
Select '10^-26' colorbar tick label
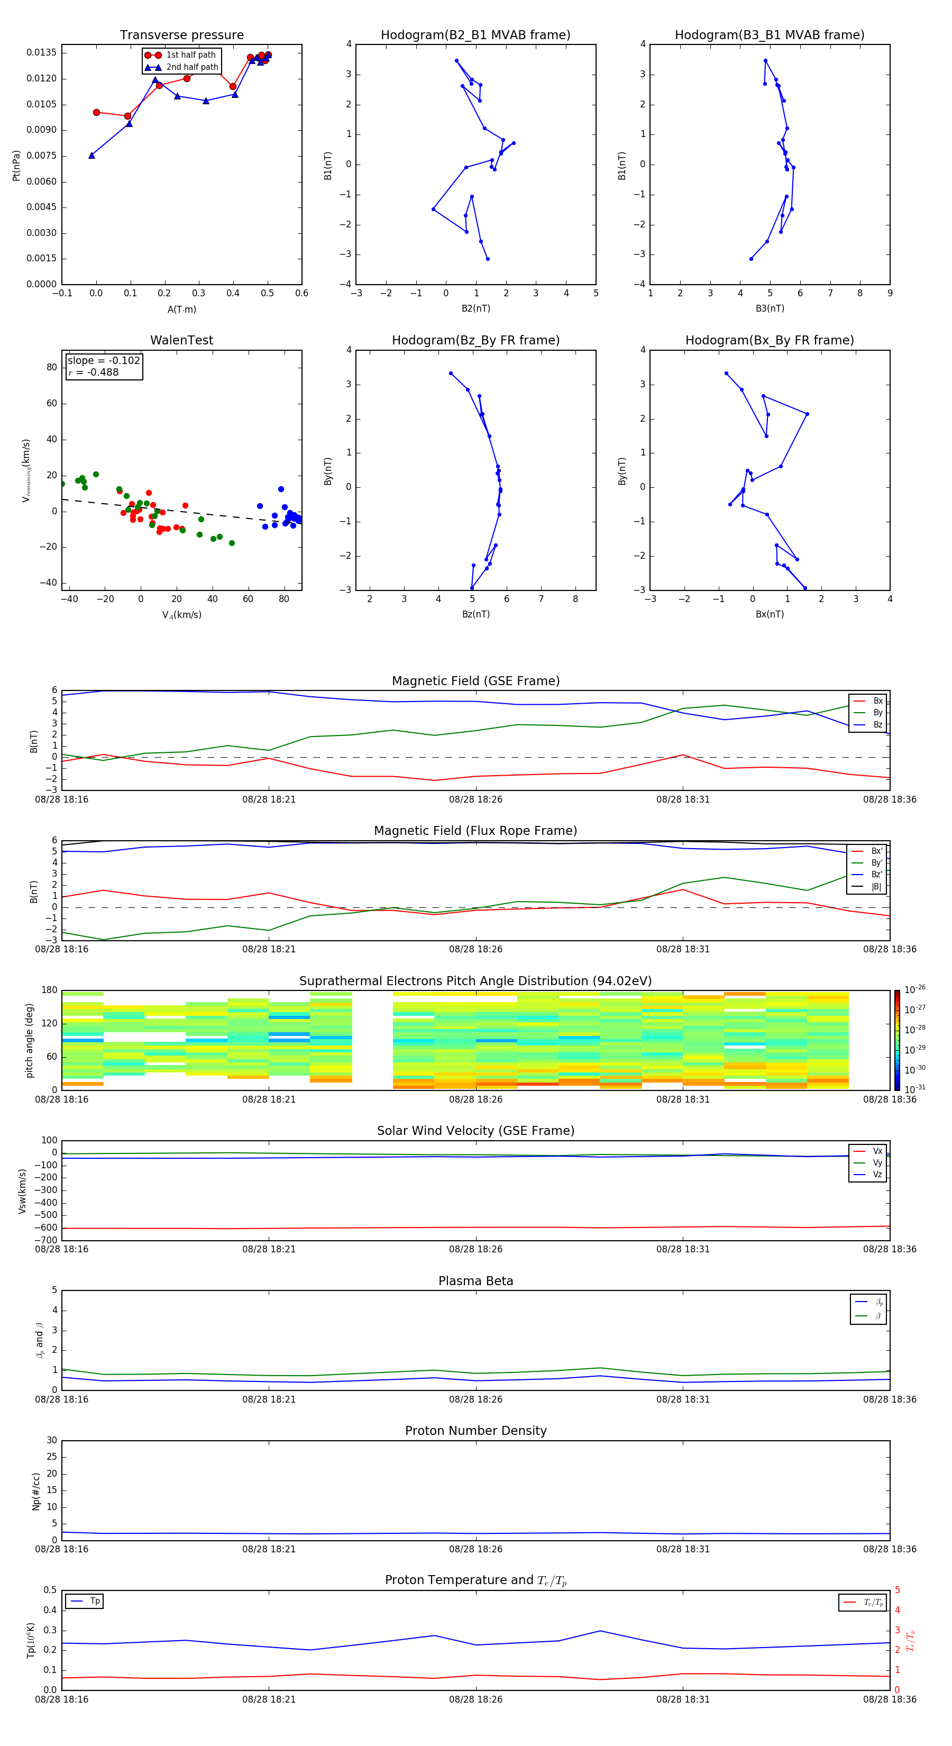tap(915, 989)
